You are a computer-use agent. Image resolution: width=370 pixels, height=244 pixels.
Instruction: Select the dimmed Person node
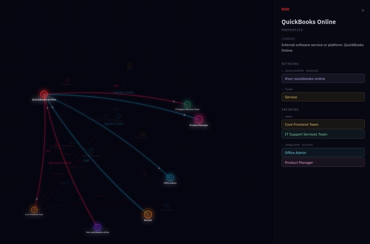pyautogui.click(x=129, y=65)
